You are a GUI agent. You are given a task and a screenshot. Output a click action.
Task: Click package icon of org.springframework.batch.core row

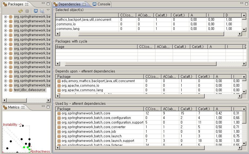[59, 113]
